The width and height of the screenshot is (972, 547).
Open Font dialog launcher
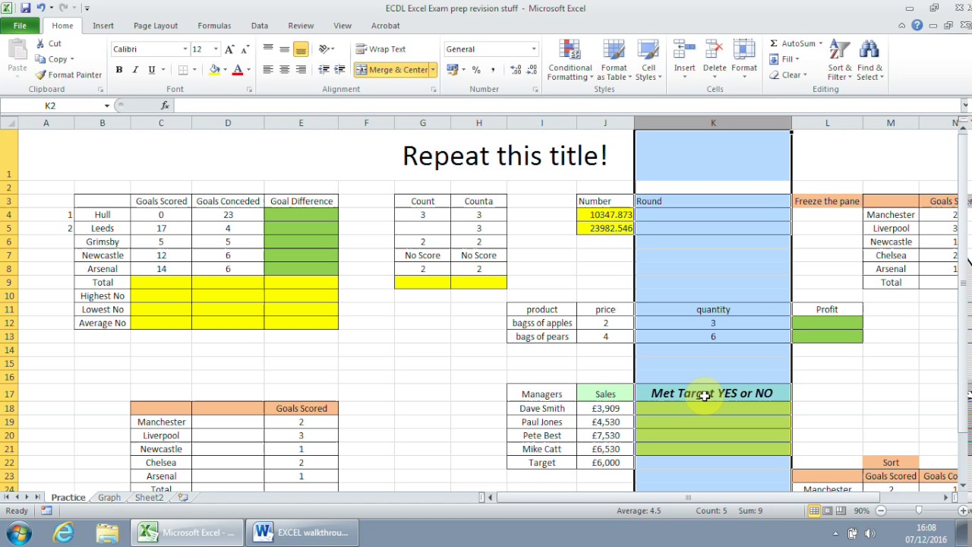(249, 90)
